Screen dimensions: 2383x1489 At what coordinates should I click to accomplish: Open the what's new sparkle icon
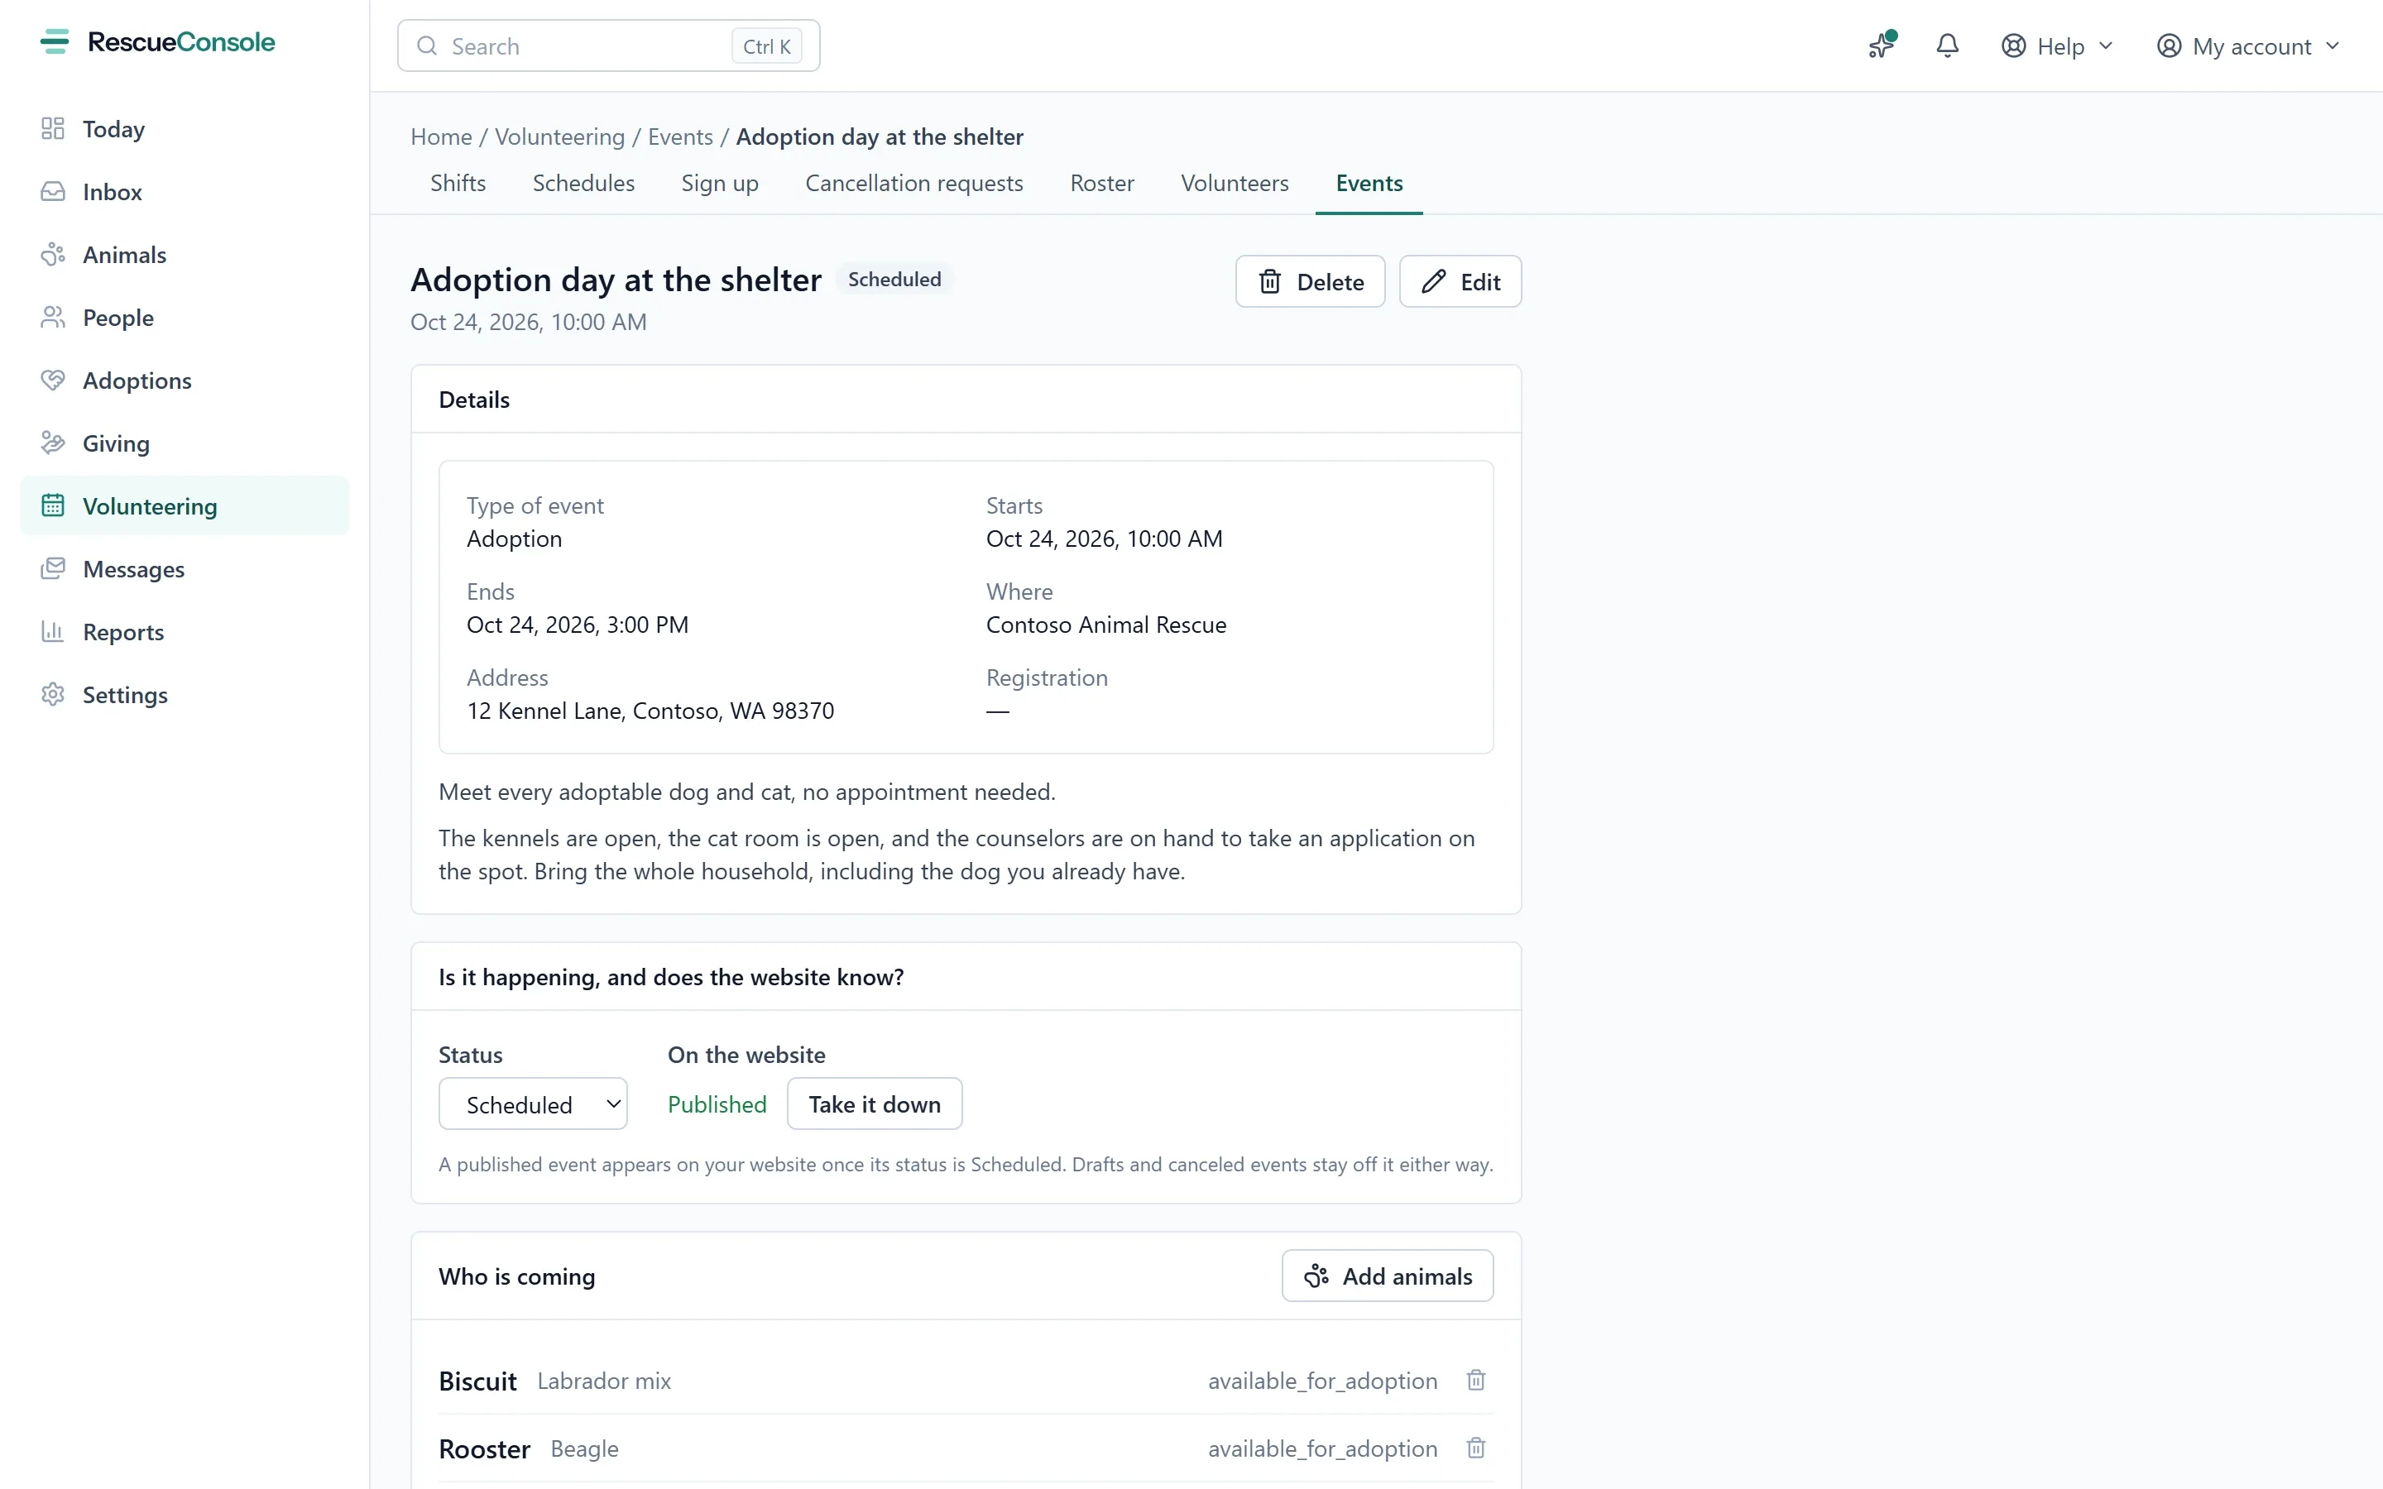tap(1882, 45)
